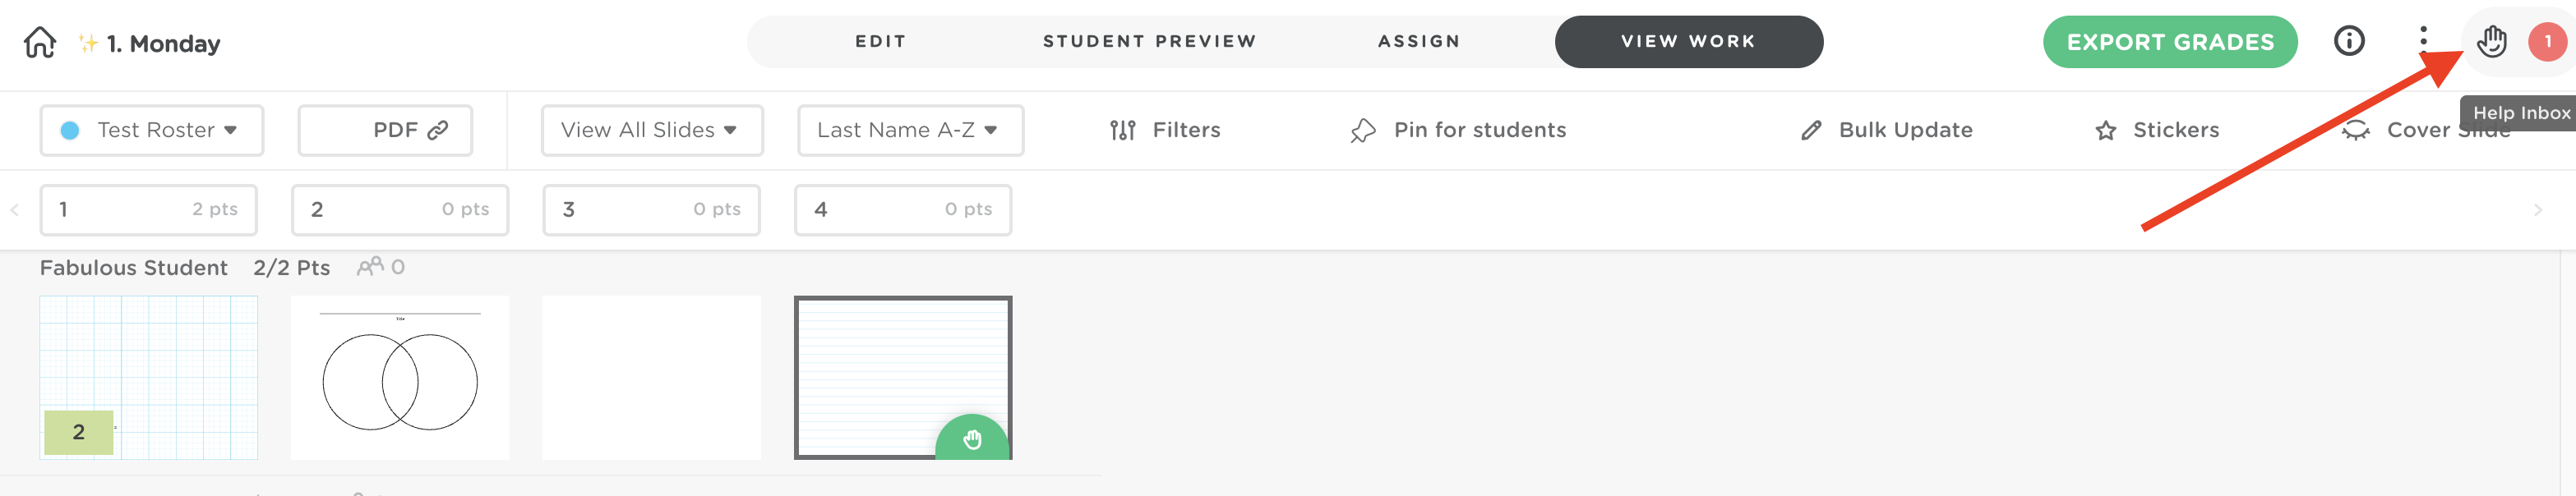Open the three-dot more options menu
The image size is (2576, 496).
tap(2423, 40)
